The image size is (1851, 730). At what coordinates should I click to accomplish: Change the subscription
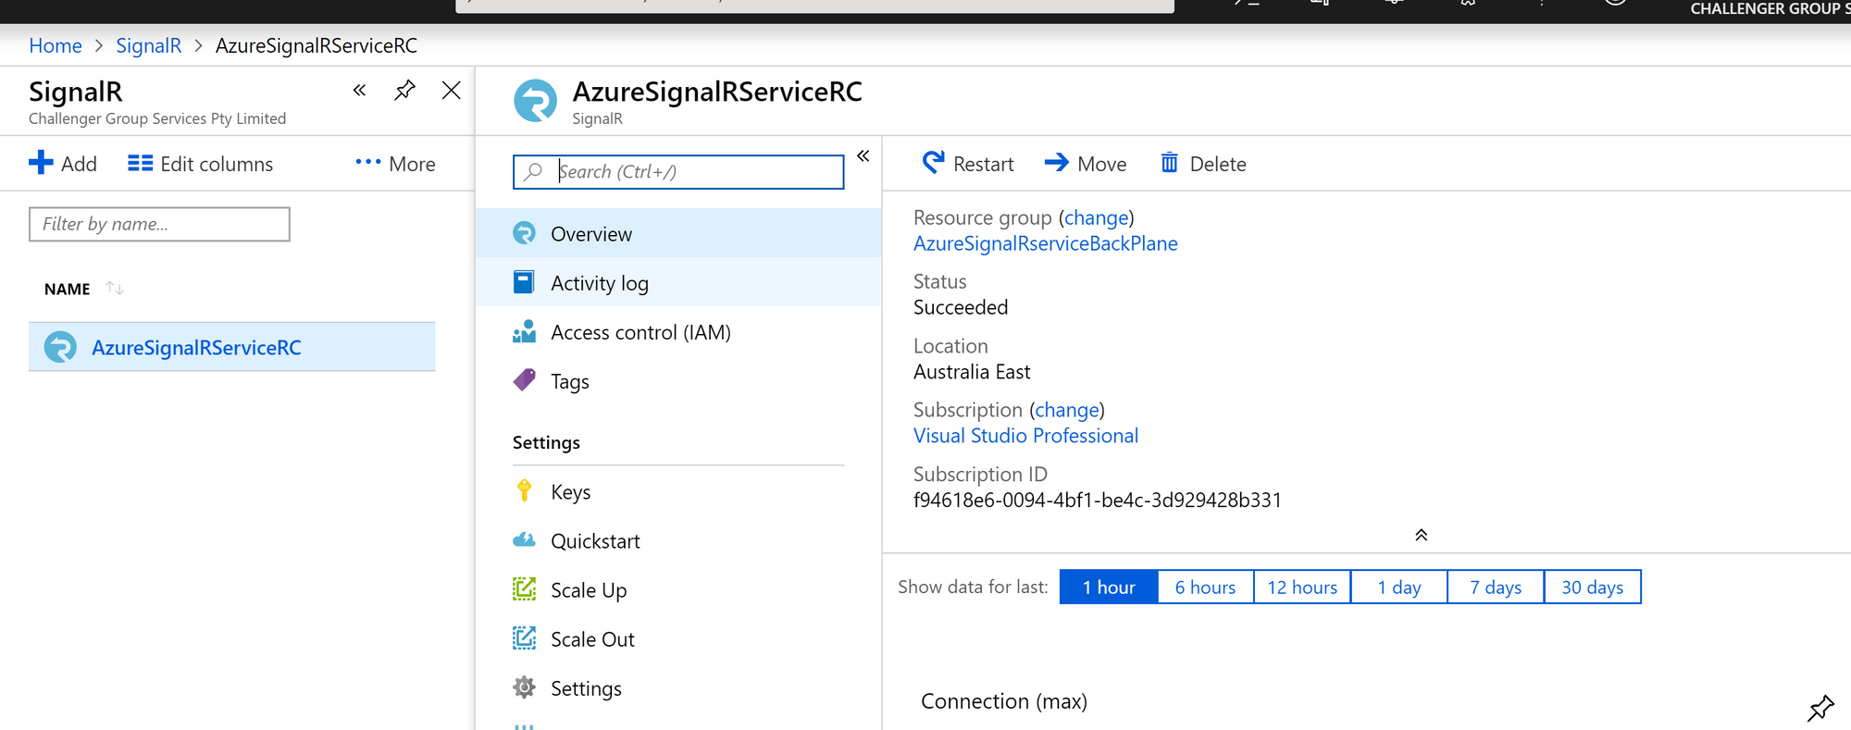(1067, 410)
